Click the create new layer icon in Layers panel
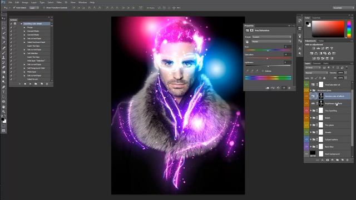 coord(343,160)
